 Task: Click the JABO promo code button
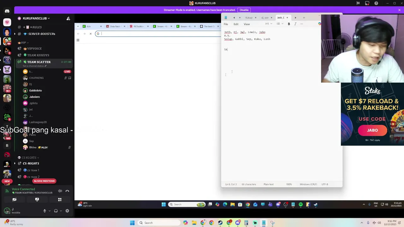coord(372,130)
